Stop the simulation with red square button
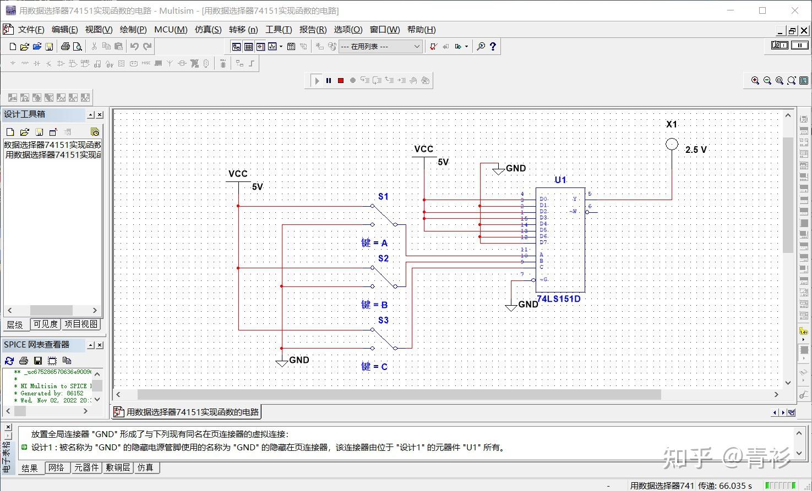812x491 pixels. [x=341, y=80]
